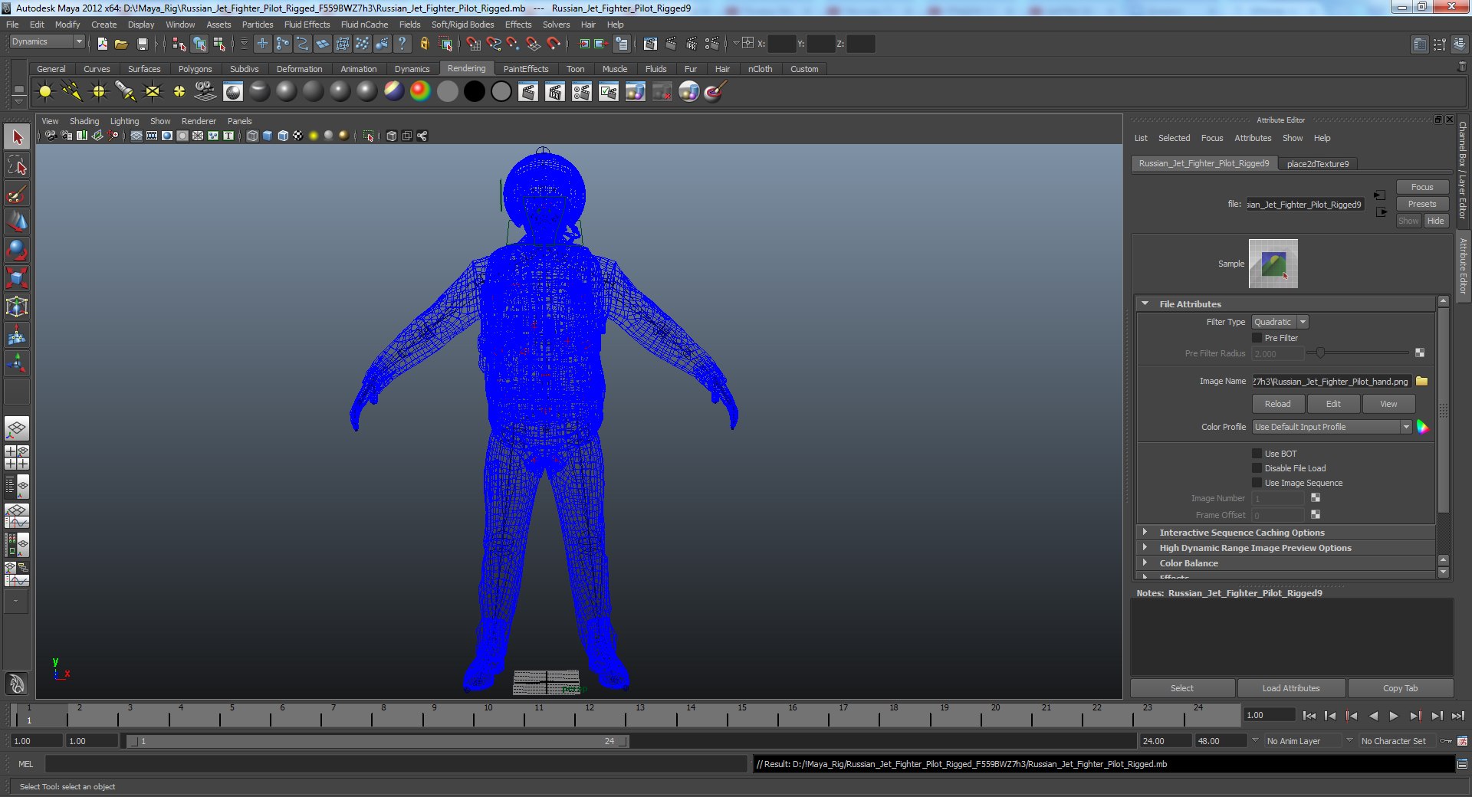Create a spot light from shelf

(126, 92)
